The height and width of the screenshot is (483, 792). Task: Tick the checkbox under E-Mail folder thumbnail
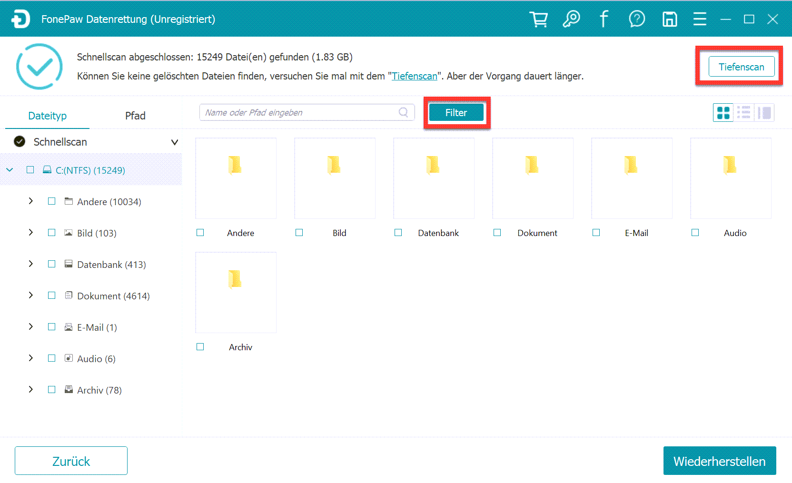[596, 233]
